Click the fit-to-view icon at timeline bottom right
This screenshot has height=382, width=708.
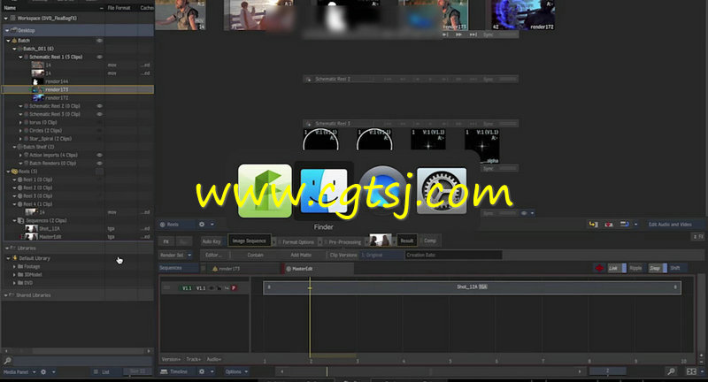[691, 371]
